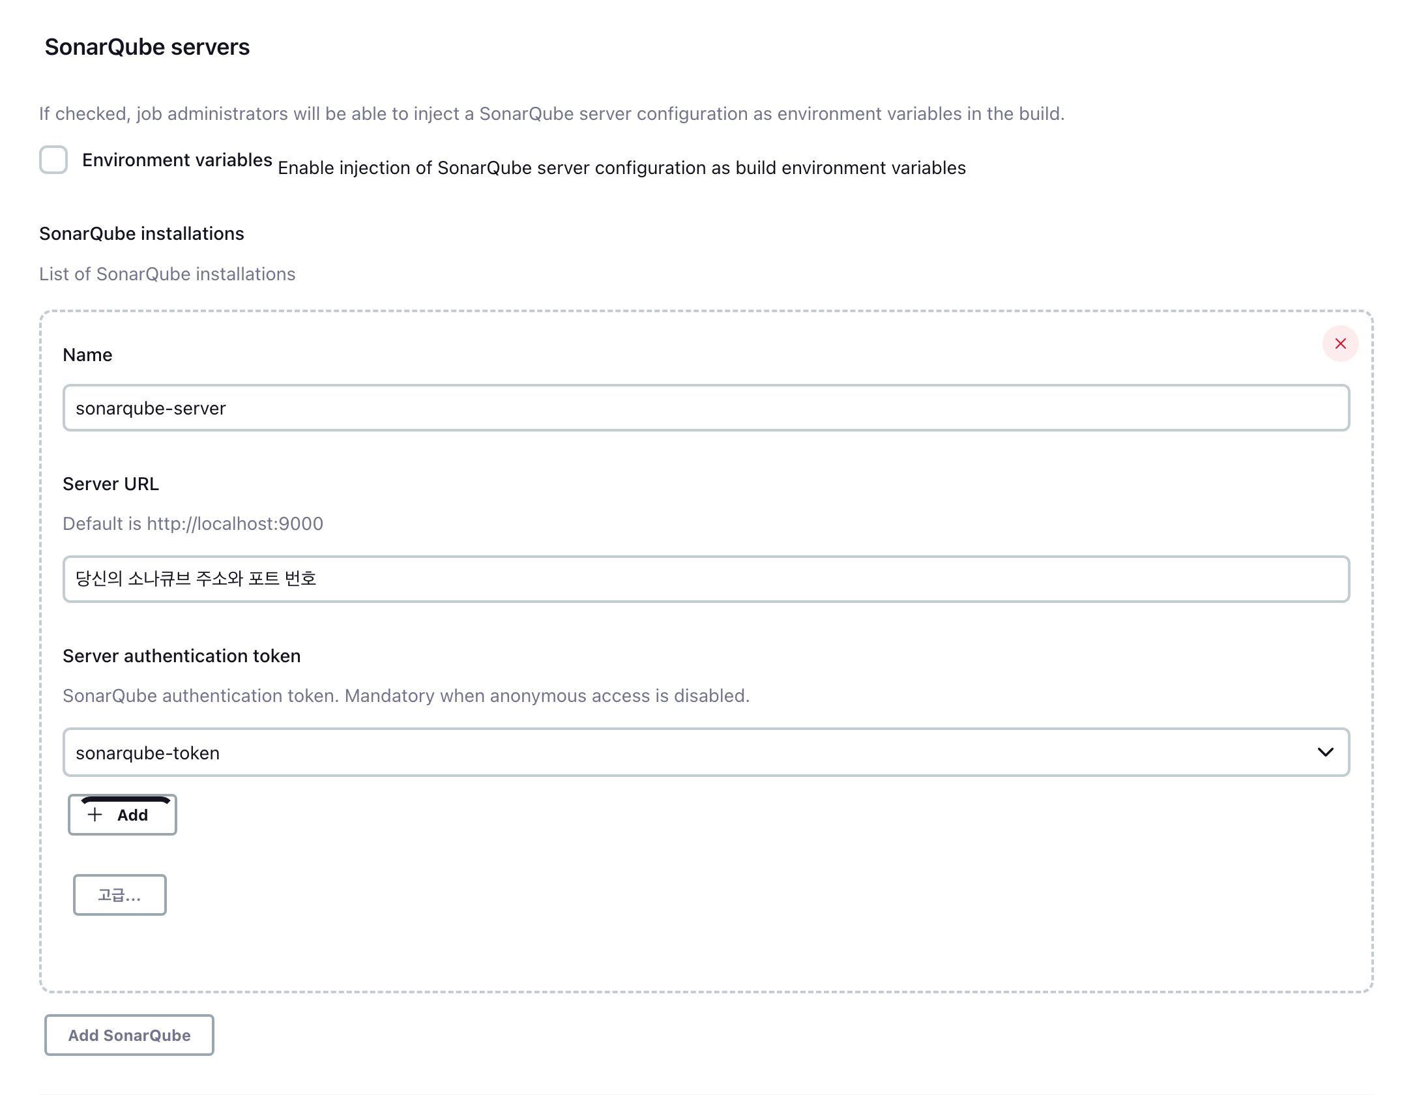This screenshot has width=1417, height=1095.
Task: Click the 'Name' field label
Action: pyautogui.click(x=87, y=355)
